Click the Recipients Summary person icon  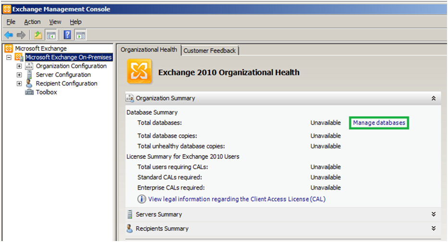click(x=130, y=228)
